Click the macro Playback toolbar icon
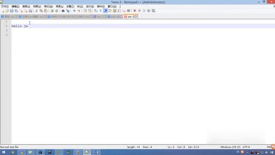 144,11
